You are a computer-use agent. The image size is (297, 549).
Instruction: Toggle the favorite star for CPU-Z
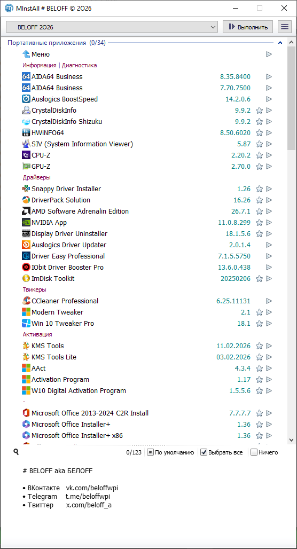click(259, 155)
